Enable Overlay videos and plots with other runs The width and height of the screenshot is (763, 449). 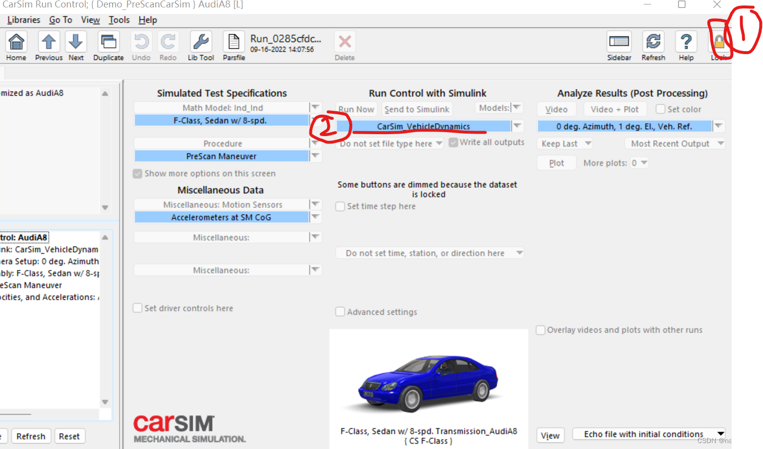[x=540, y=330]
